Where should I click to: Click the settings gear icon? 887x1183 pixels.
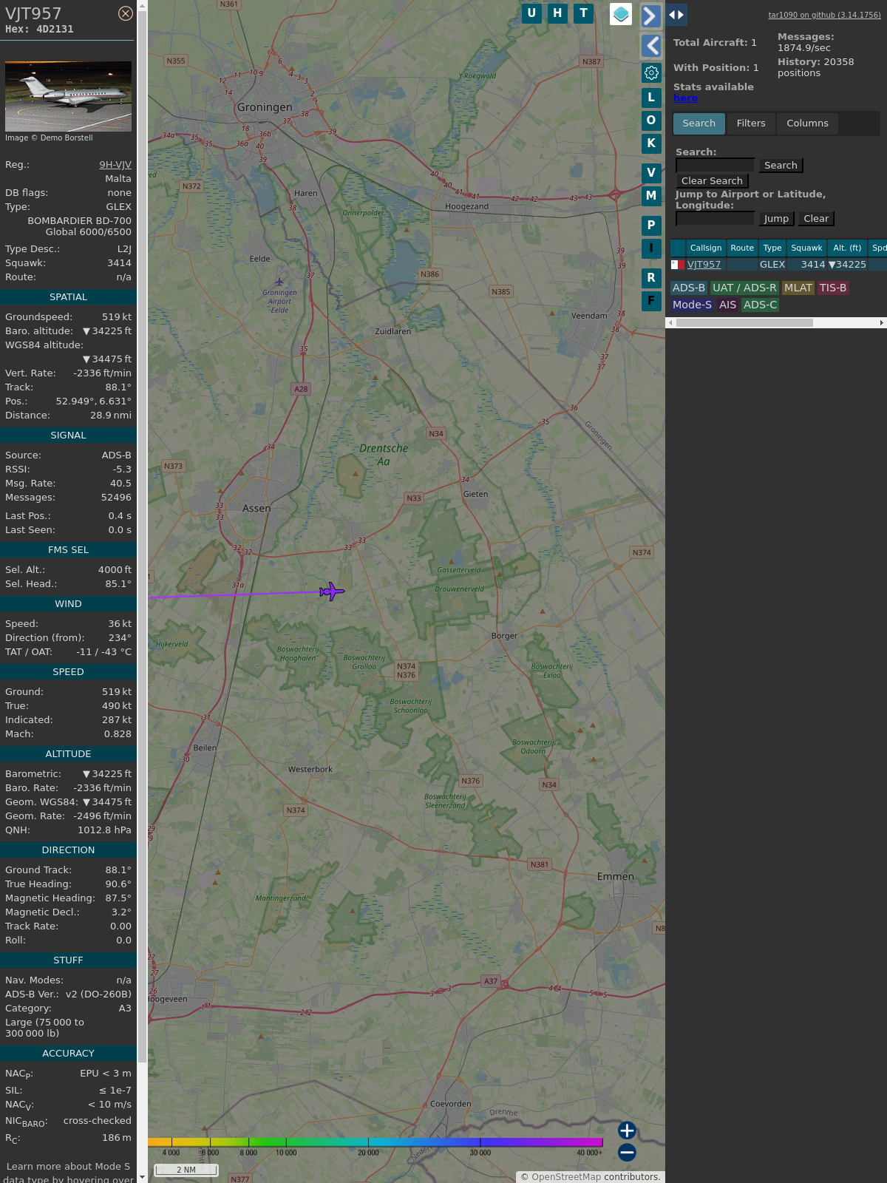coord(651,72)
